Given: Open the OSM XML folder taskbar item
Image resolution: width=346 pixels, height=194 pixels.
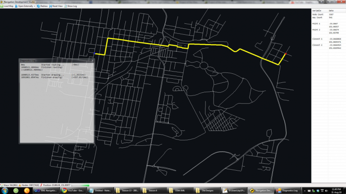Looking at the screenshot, I should (x=181, y=190).
